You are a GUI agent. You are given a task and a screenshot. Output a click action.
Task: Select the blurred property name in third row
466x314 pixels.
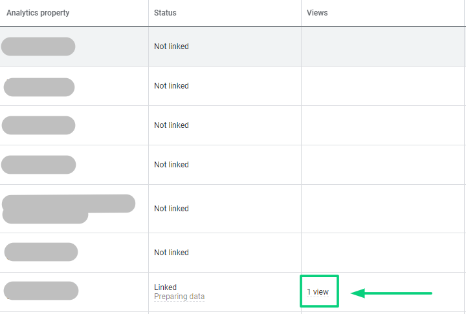39,125
